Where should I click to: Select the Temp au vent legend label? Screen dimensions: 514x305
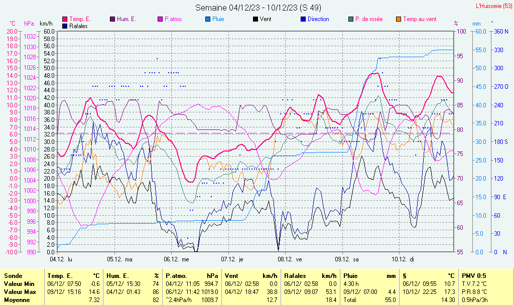tap(420, 20)
